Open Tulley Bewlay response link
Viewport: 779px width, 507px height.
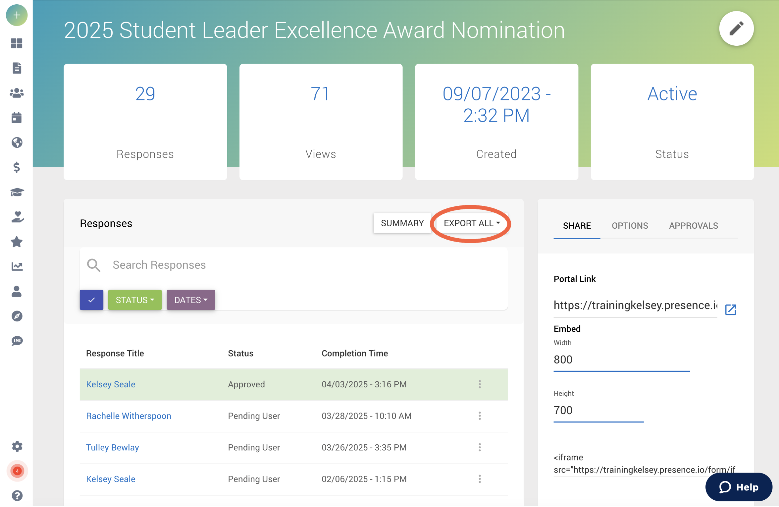click(112, 448)
